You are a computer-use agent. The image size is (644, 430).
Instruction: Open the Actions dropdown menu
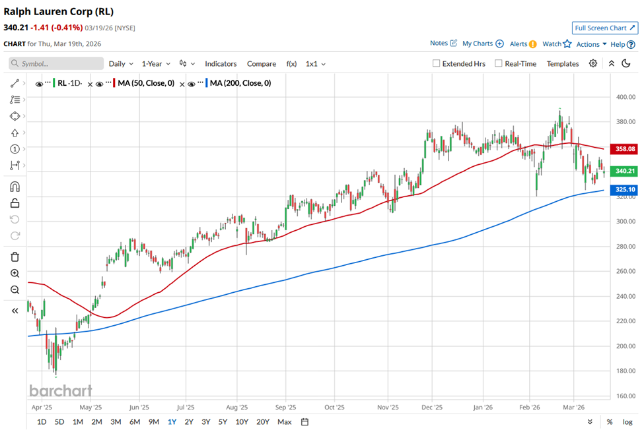591,44
